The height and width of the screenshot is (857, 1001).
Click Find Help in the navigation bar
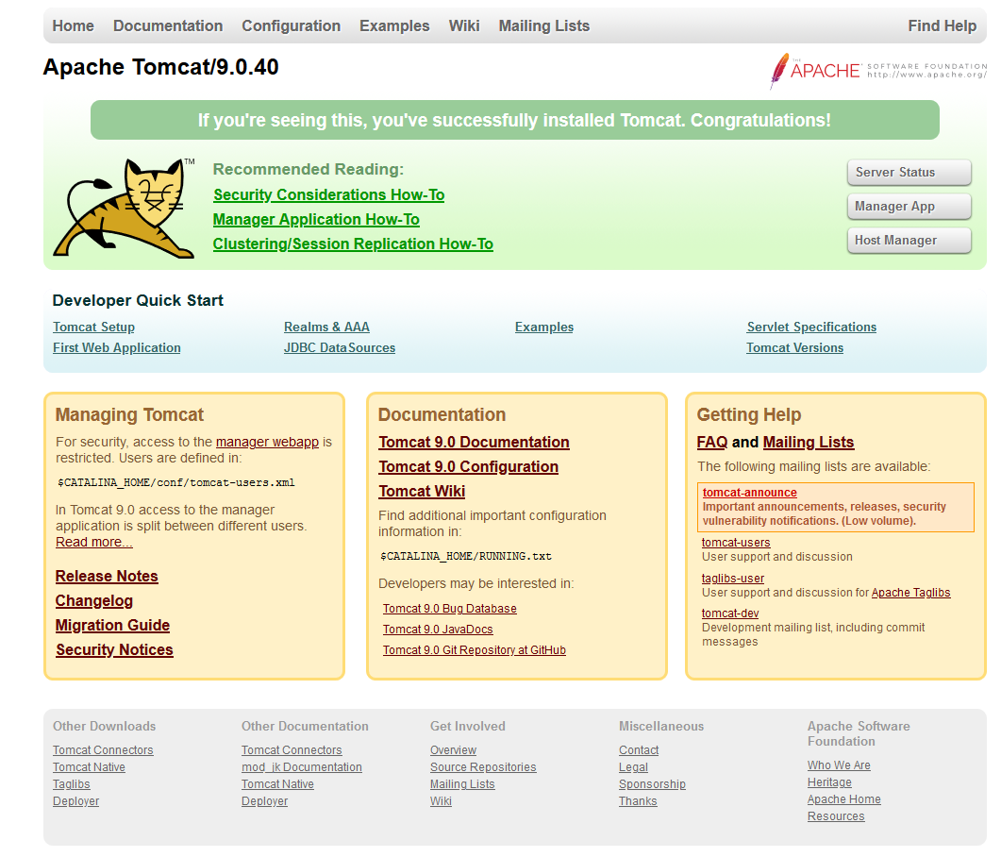[943, 25]
